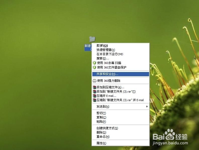This screenshot has height=150, width=199.
Task: Select 创建快捷方式(S)
Action: point(120,128)
